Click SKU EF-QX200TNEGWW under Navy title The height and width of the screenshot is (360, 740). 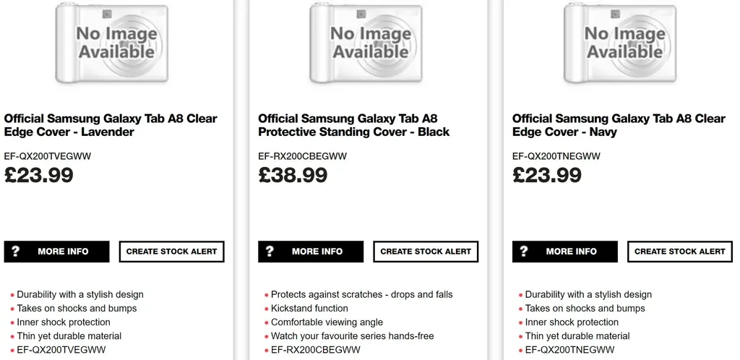tap(556, 156)
